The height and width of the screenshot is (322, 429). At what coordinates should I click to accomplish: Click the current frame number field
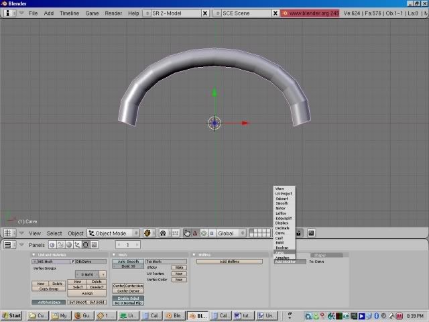(128, 245)
